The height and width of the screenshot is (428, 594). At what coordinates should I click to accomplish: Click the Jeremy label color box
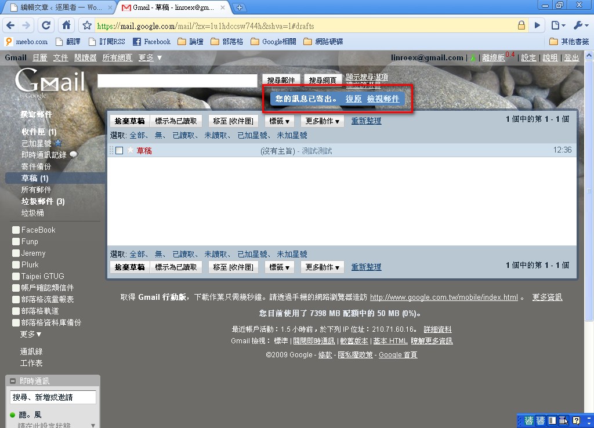[16, 253]
